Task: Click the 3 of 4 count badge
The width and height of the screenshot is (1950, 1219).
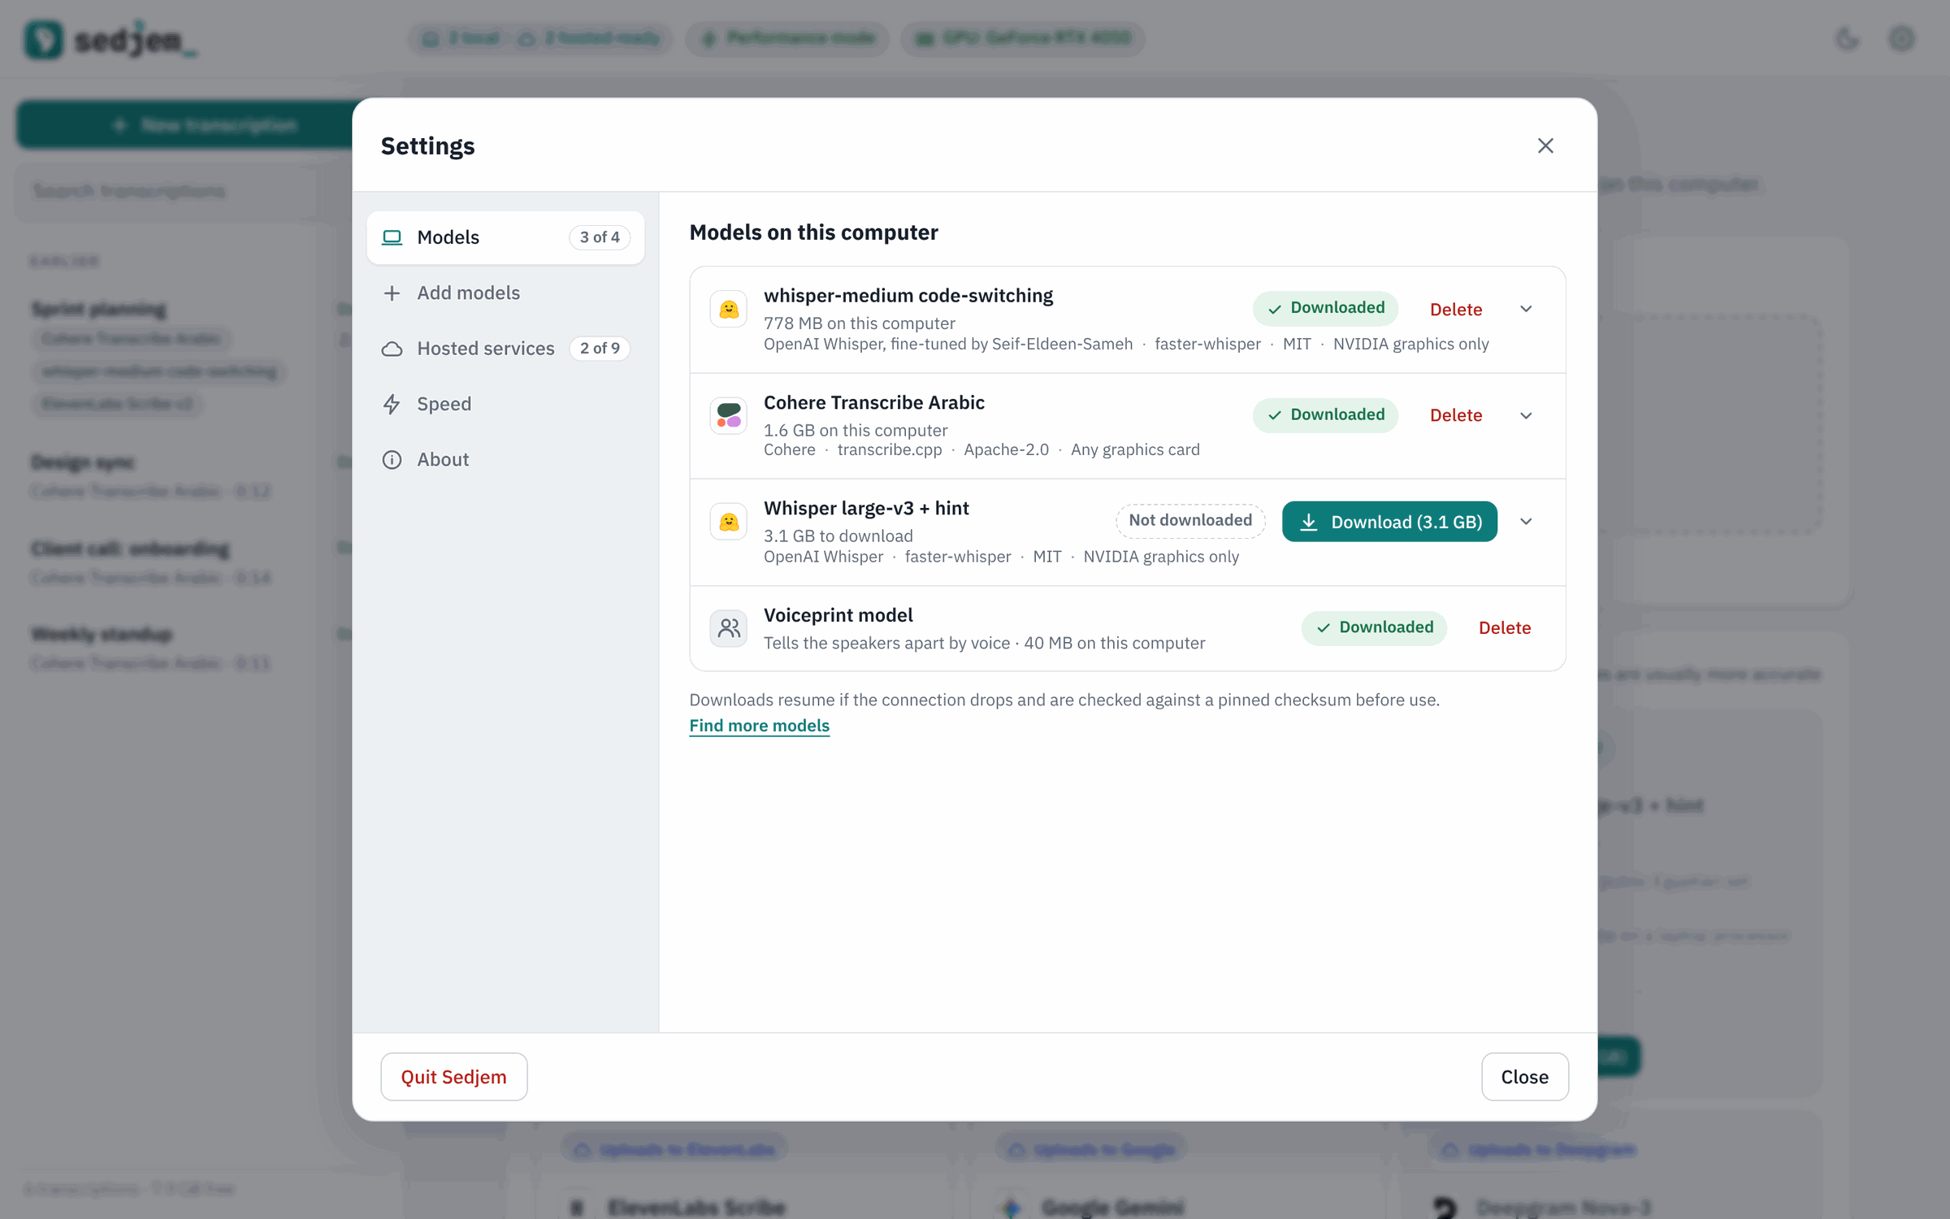Action: (x=600, y=237)
